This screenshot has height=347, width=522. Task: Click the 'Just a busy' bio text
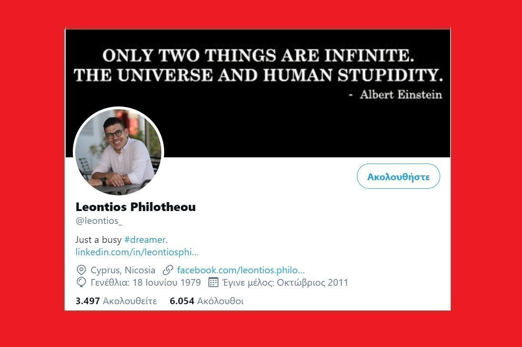pos(98,240)
